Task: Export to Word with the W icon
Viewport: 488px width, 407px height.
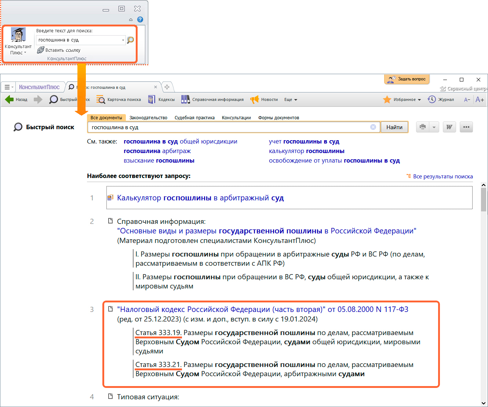Action: click(449, 127)
